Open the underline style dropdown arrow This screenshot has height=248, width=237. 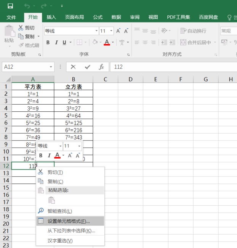[x=70, y=42]
